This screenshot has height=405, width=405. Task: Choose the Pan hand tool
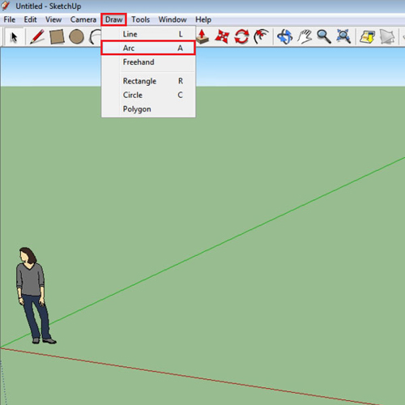point(305,36)
